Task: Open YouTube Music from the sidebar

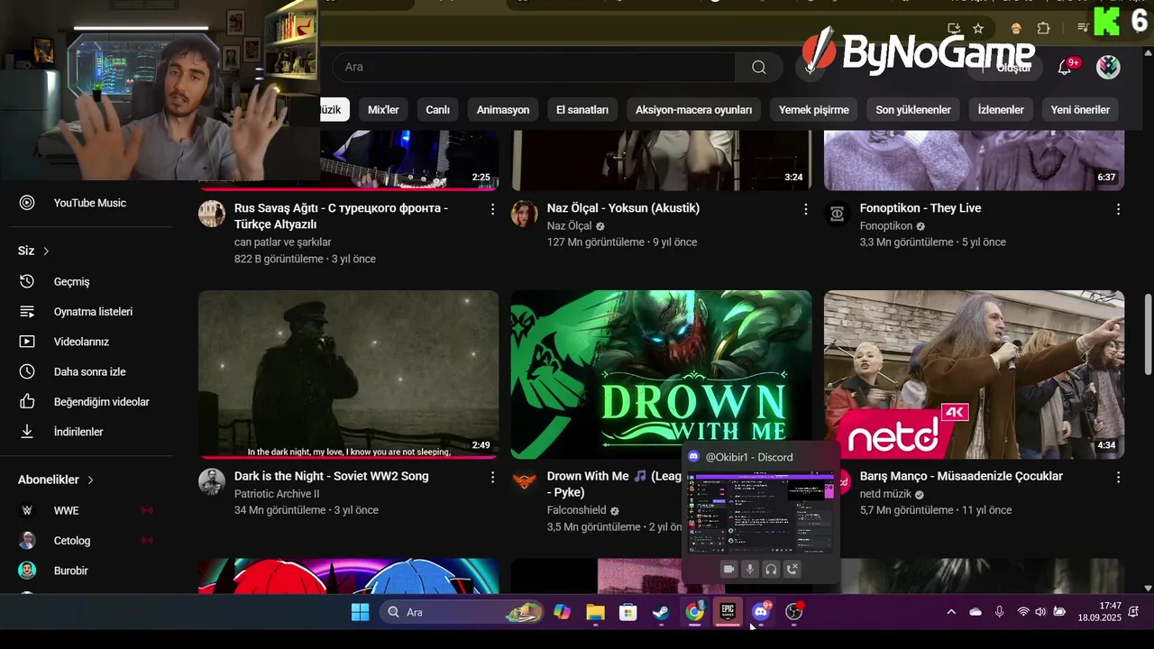Action: (90, 203)
